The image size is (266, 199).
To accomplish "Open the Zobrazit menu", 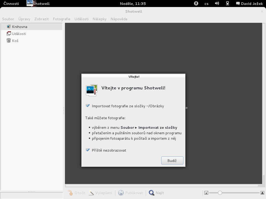I will click(x=42, y=19).
